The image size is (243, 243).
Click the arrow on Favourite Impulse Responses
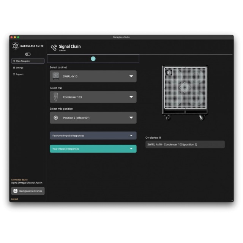[131, 136]
